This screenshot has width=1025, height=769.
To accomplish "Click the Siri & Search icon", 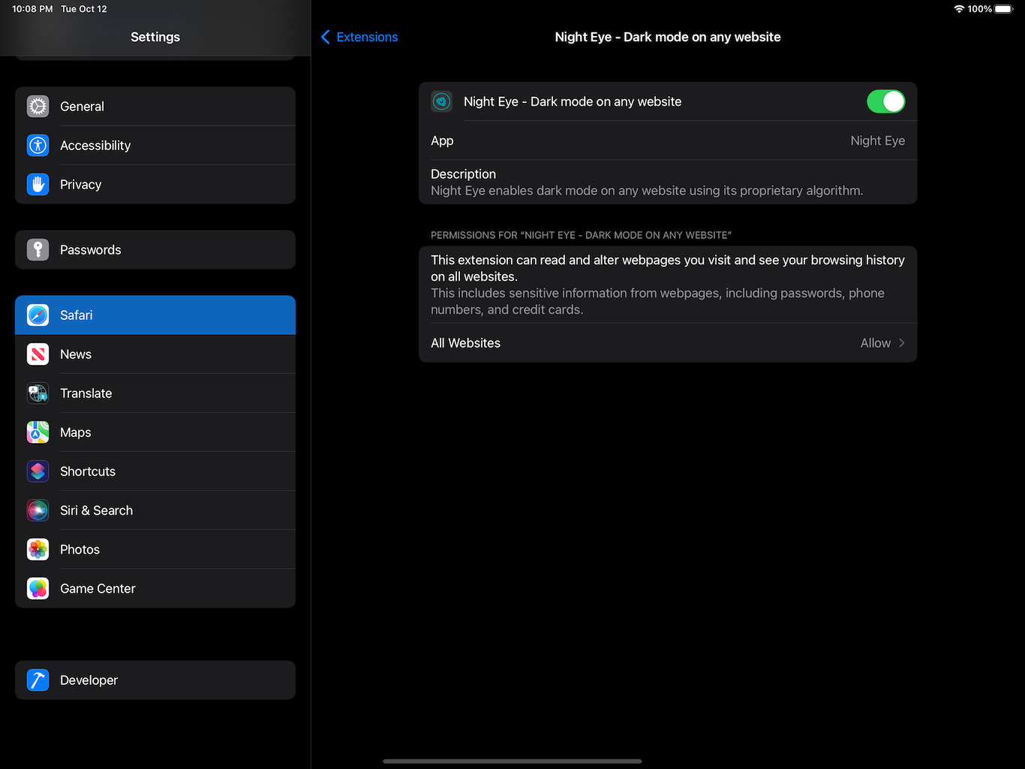I will [x=38, y=510].
